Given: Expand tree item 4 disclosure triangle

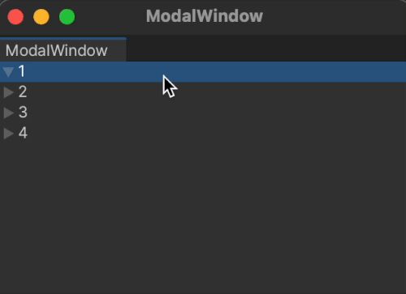Looking at the screenshot, I should 9,134.
